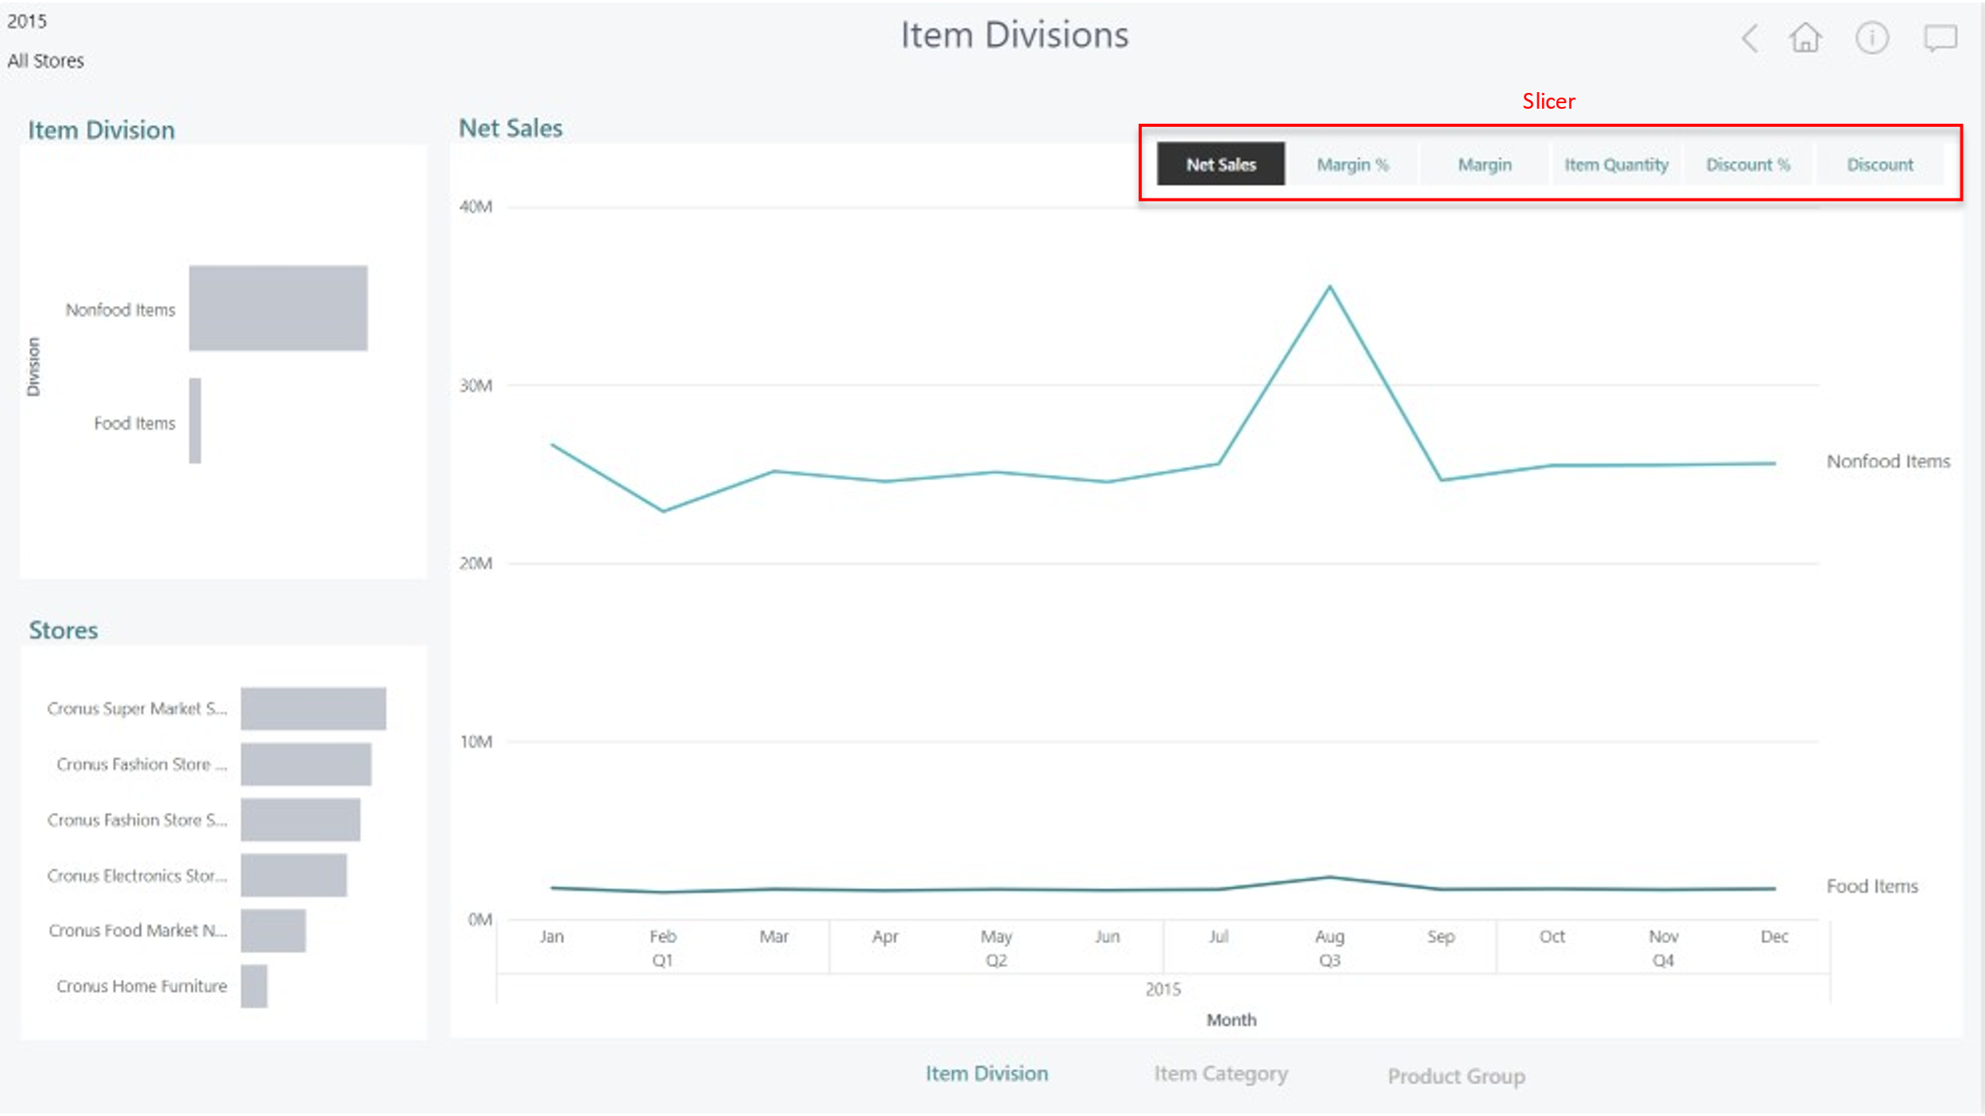
Task: Switch slicer to Margin %
Action: pyautogui.click(x=1352, y=164)
